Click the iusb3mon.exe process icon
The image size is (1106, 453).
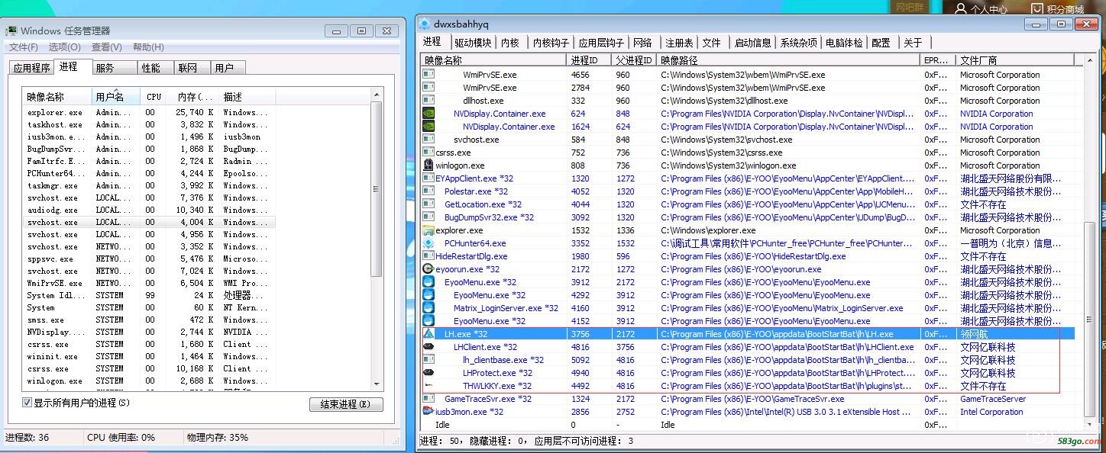click(x=428, y=412)
